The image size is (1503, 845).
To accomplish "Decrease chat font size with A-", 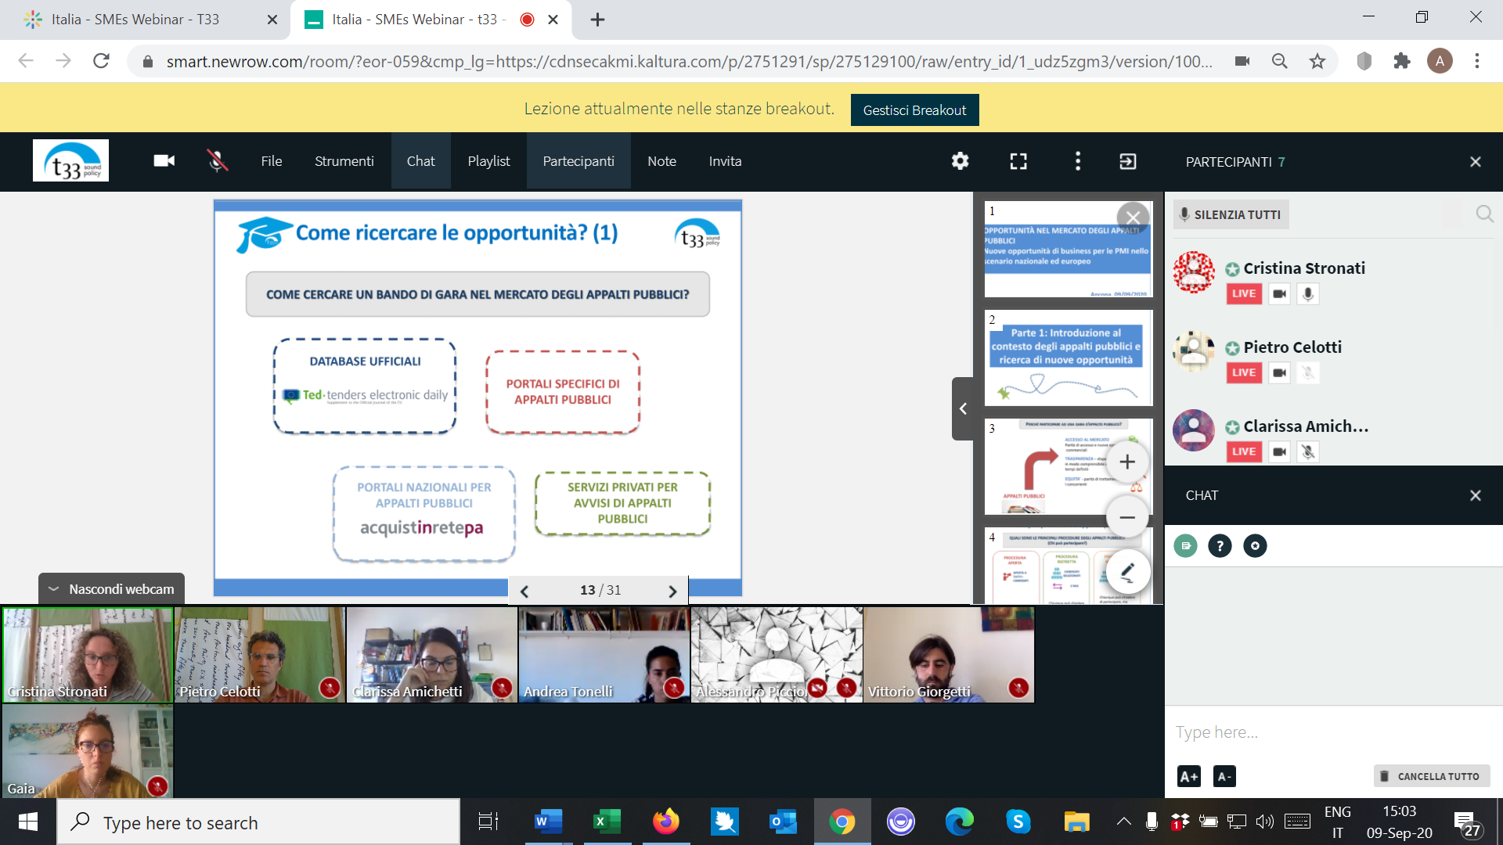I will [x=1224, y=776].
